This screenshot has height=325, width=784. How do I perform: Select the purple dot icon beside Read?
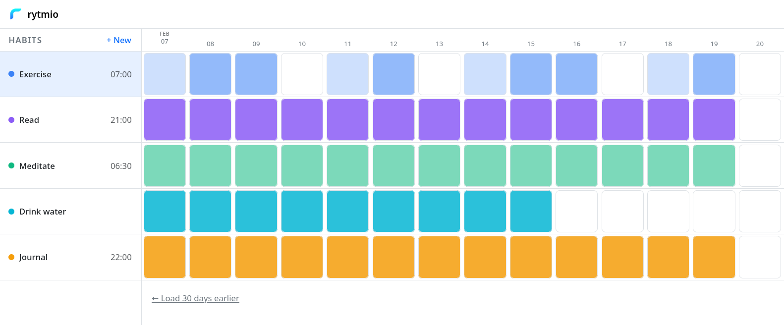click(11, 120)
